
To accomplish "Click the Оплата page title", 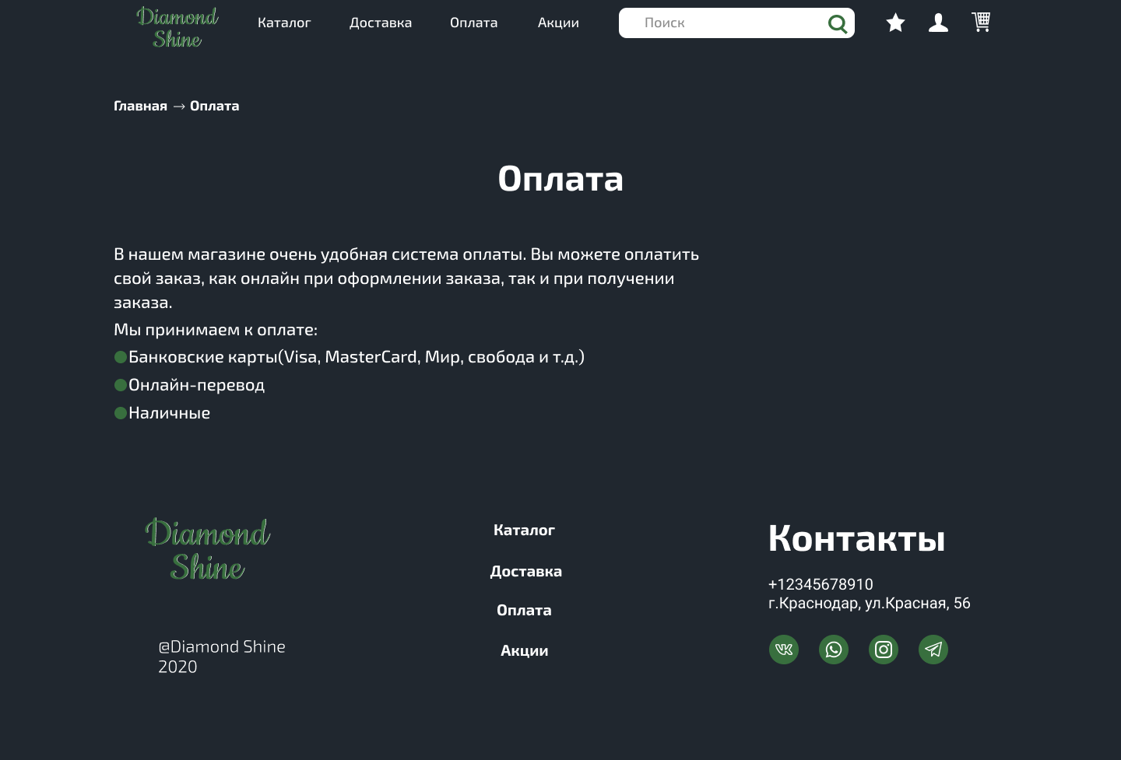I will 560,179.
